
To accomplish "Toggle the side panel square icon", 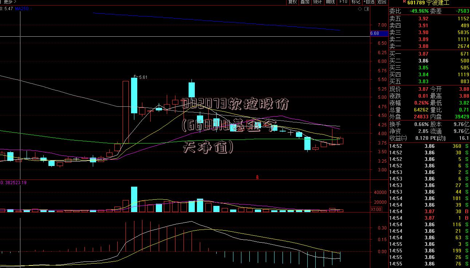I will pyautogui.click(x=366, y=8).
